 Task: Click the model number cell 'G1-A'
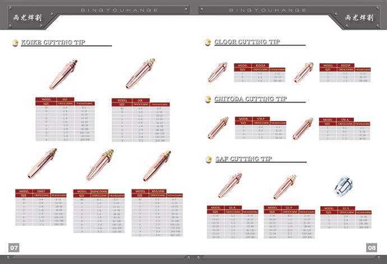tap(233, 208)
